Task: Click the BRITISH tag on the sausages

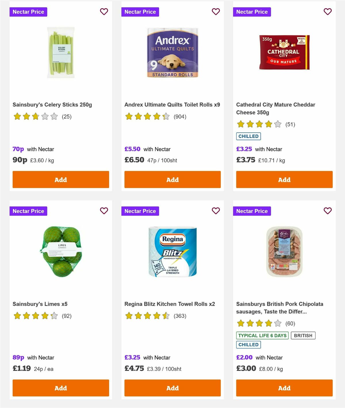Action: [x=303, y=335]
